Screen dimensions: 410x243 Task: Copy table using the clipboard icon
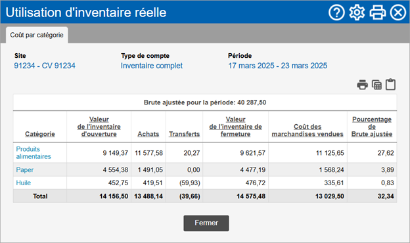[x=391, y=85]
